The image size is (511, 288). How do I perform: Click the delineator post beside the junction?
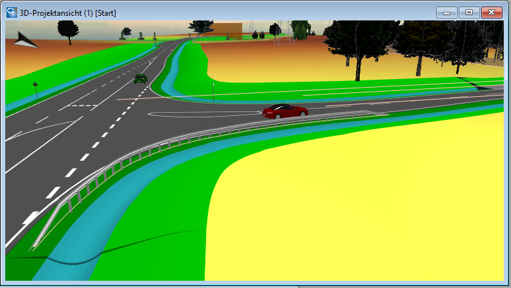(213, 92)
